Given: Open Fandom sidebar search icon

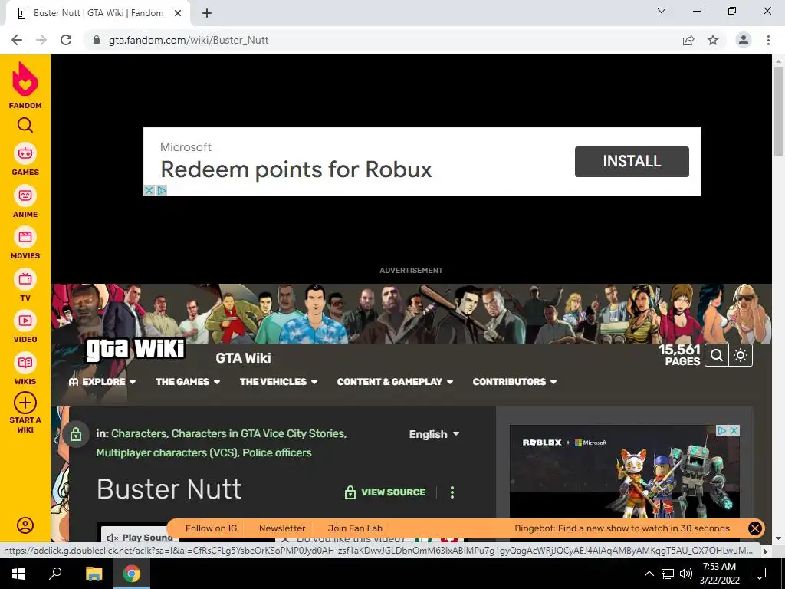Looking at the screenshot, I should pyautogui.click(x=25, y=125).
